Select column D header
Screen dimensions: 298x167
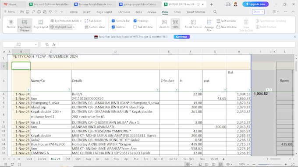point(115,52)
